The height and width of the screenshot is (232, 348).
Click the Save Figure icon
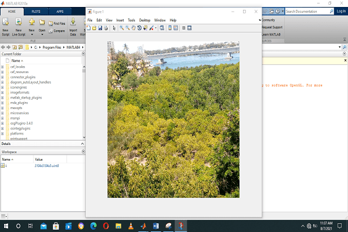99,28
